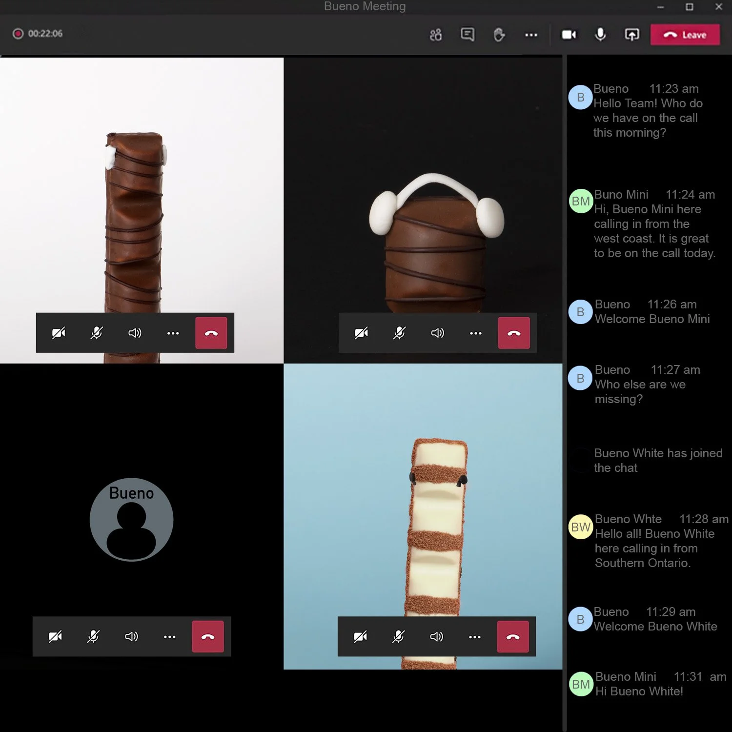Toggle camera on the white chocolate bar tile

pos(361,637)
